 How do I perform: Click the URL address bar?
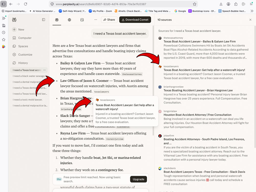[x=123, y=4]
